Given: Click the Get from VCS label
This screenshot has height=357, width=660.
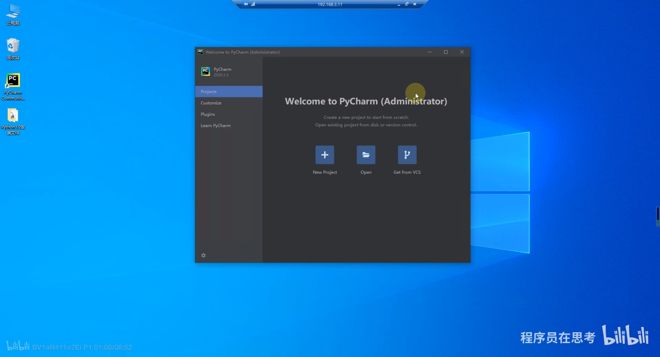Looking at the screenshot, I should pos(407,172).
